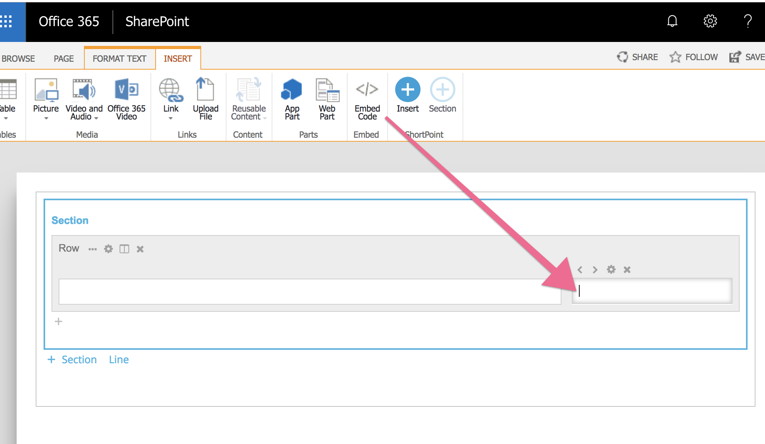Open Video and Audio dropdown
Screen dimensions: 765x444
point(95,118)
